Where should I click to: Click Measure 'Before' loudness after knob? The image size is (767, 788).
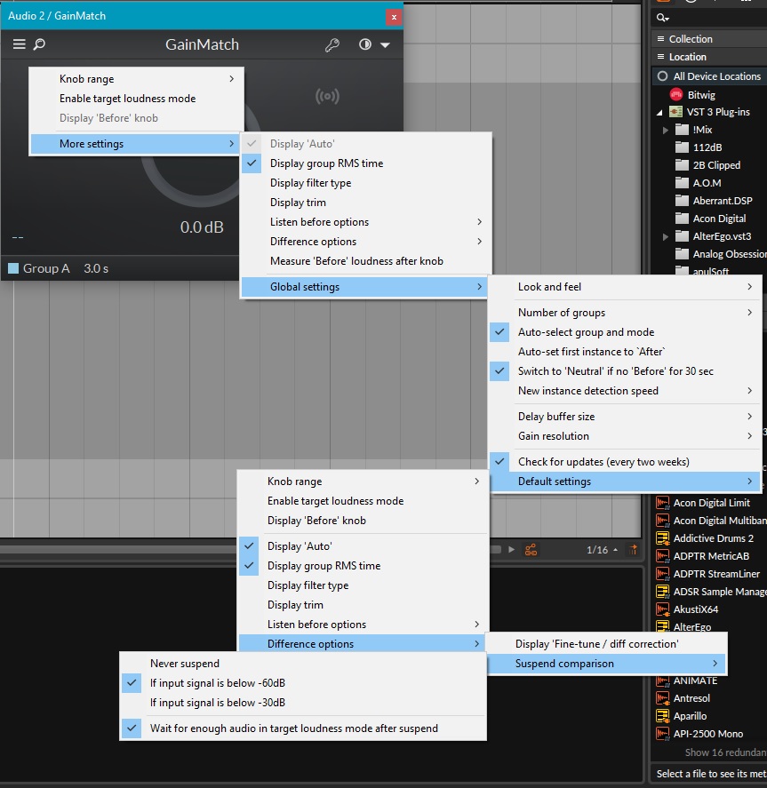click(366, 261)
